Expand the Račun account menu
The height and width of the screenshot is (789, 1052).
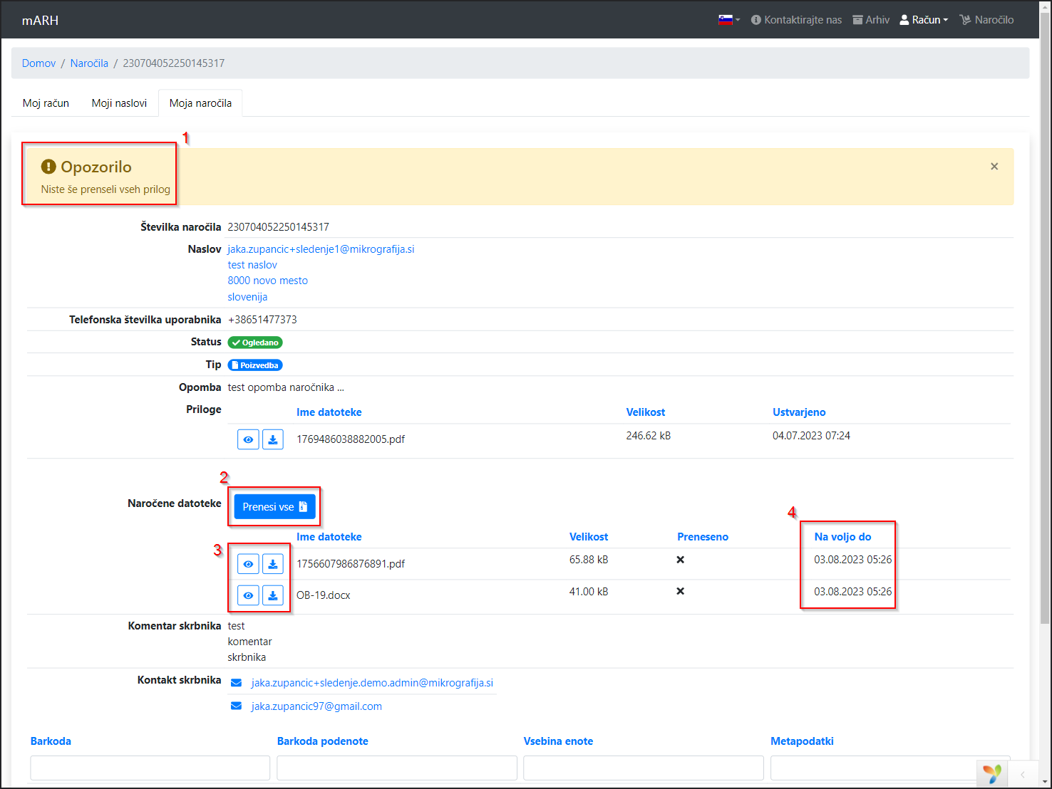[924, 20]
